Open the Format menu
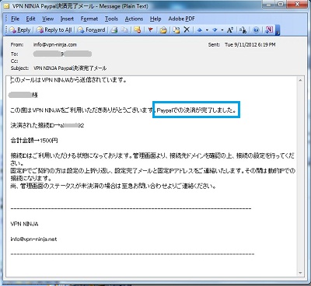Viewport: 311px width, 286px height. [89, 19]
